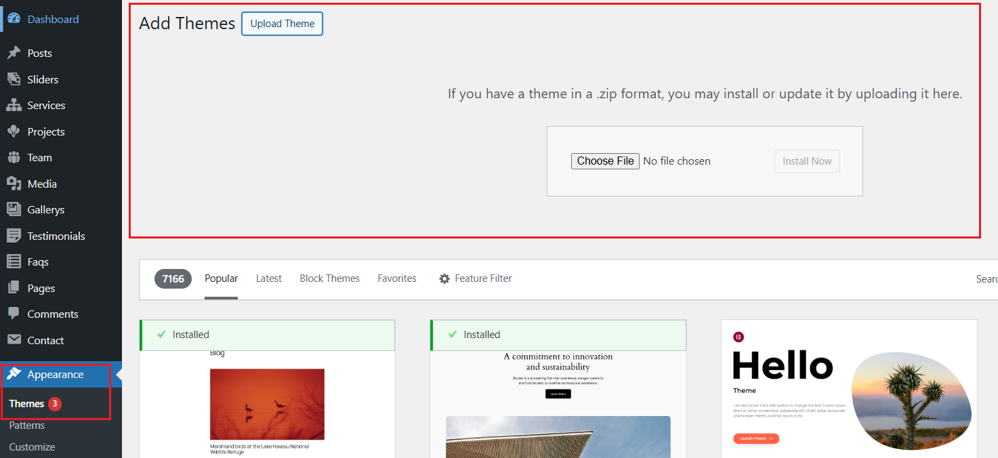
Task: Click the Posts pushpin icon
Action: coord(14,53)
